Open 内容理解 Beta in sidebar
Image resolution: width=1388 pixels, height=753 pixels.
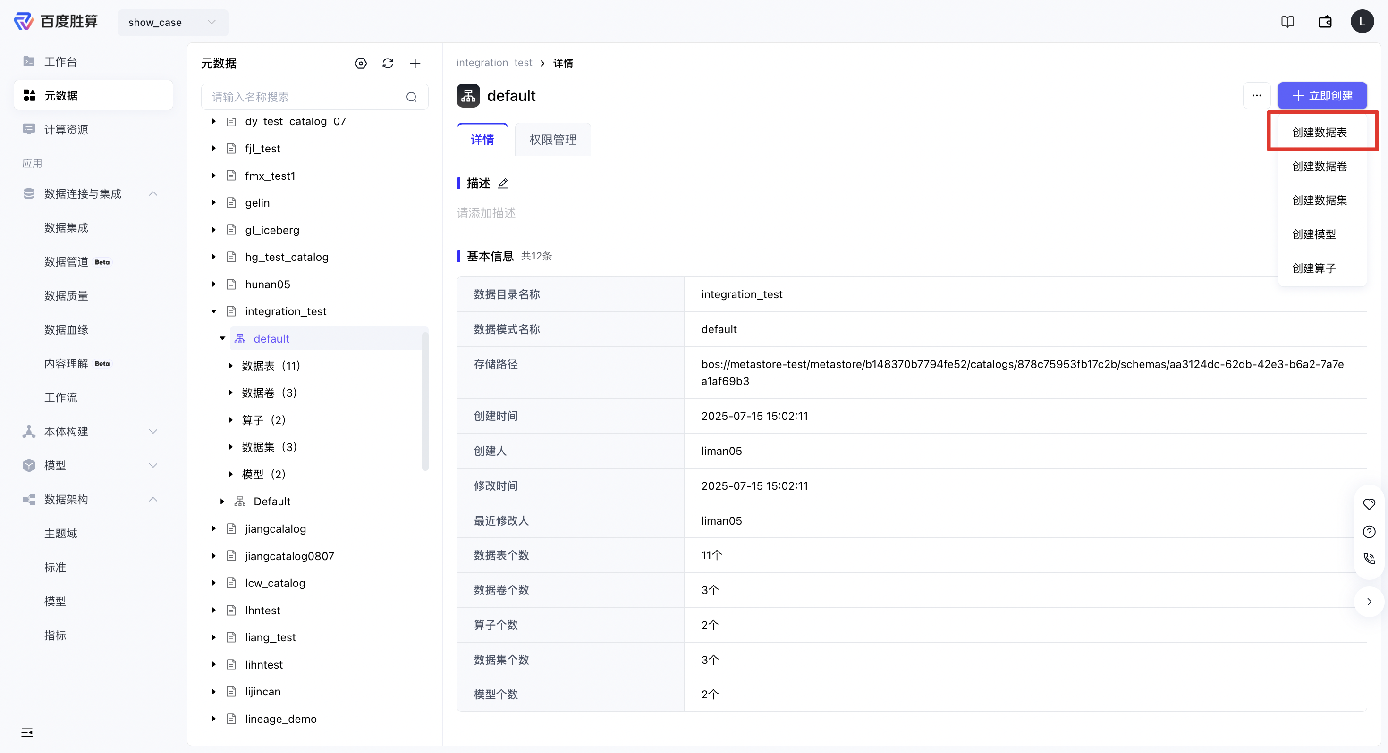[77, 364]
